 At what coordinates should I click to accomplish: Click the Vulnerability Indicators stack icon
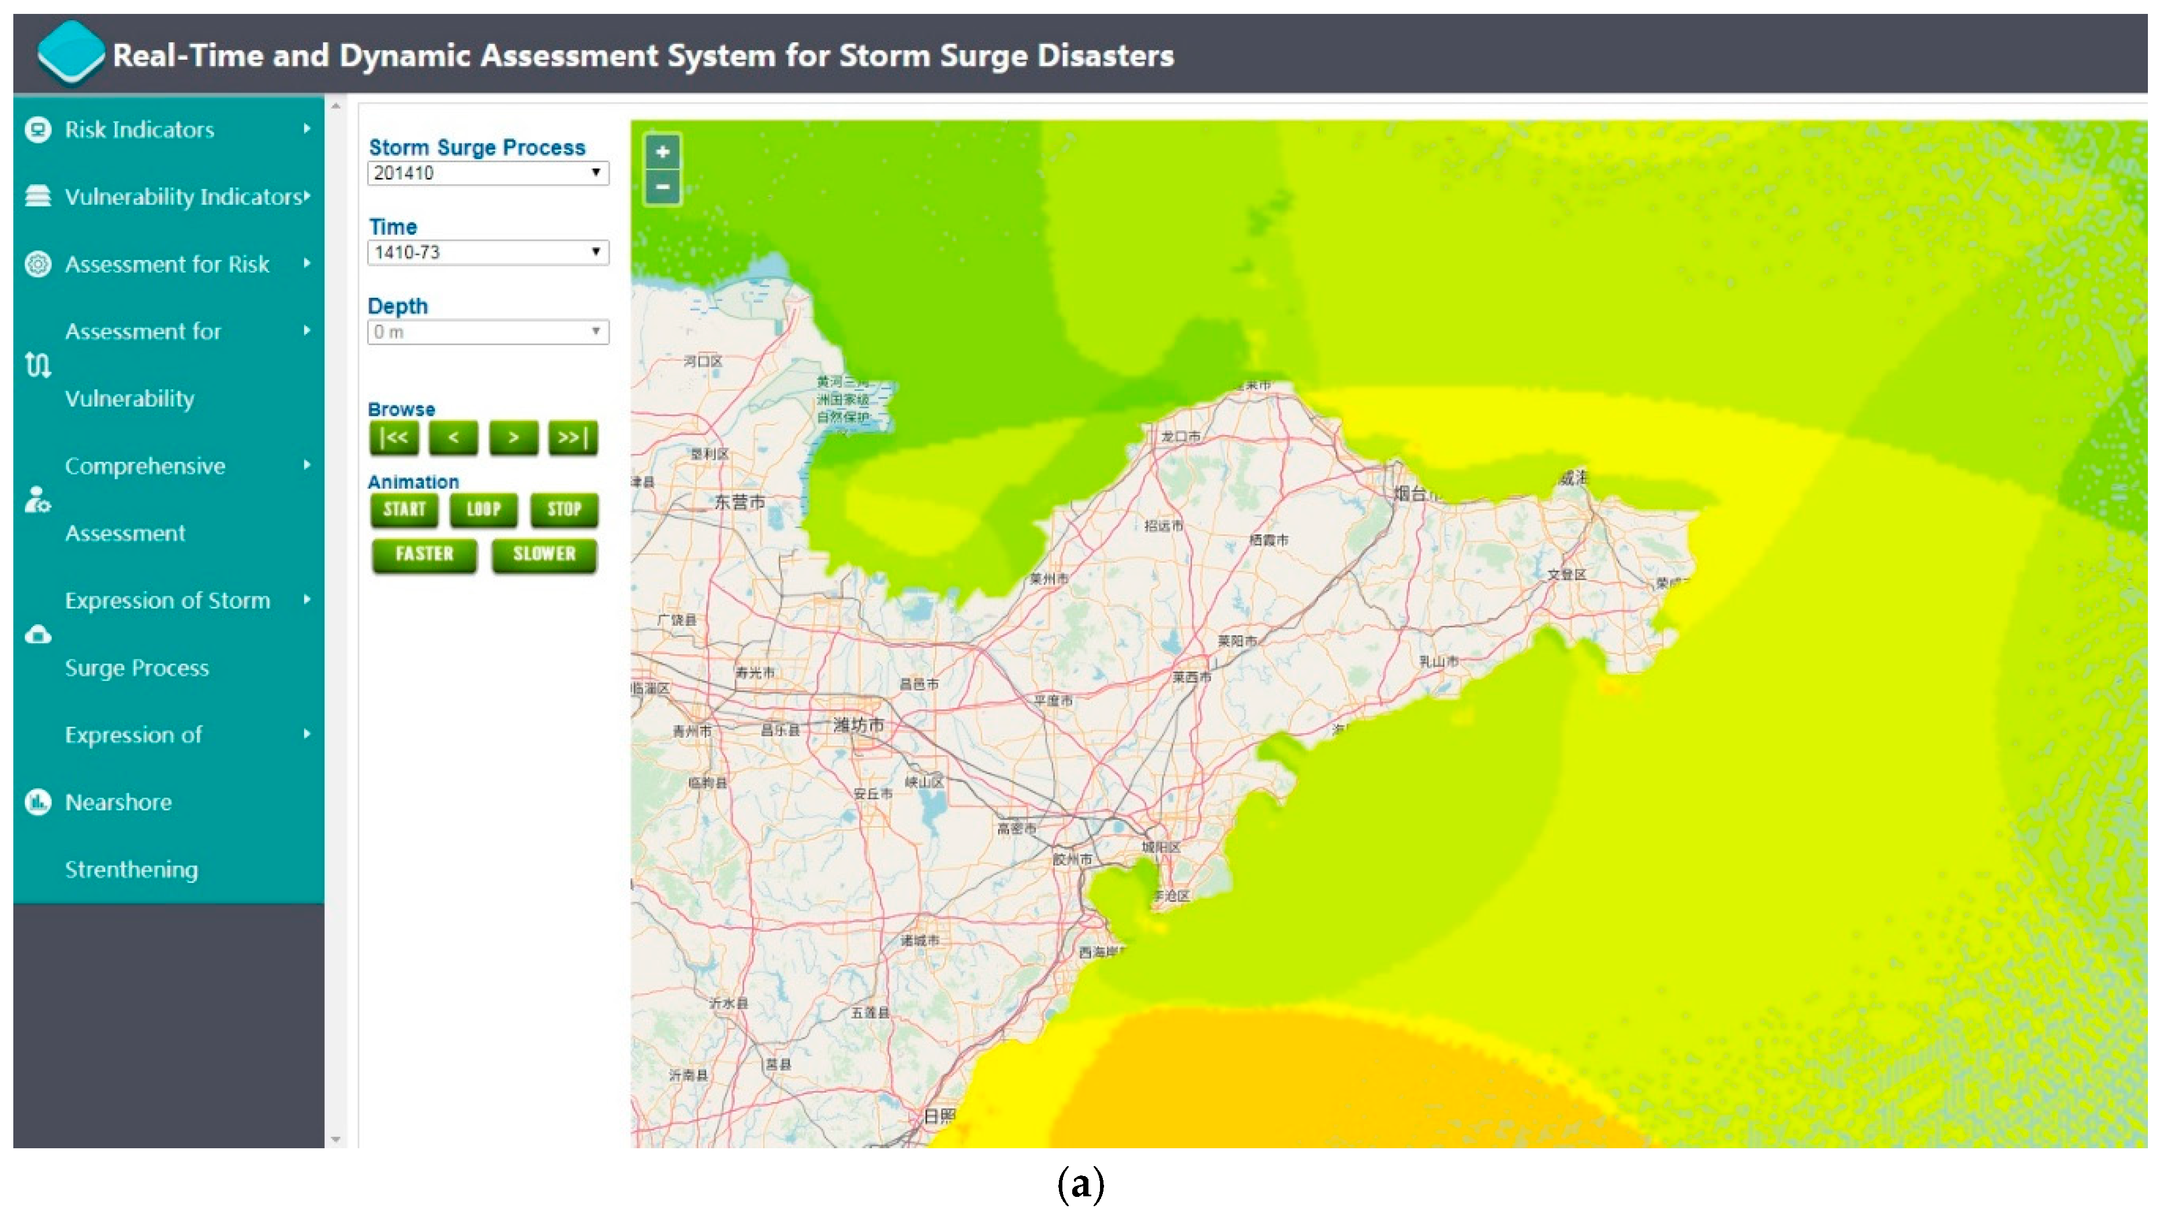pyautogui.click(x=38, y=196)
